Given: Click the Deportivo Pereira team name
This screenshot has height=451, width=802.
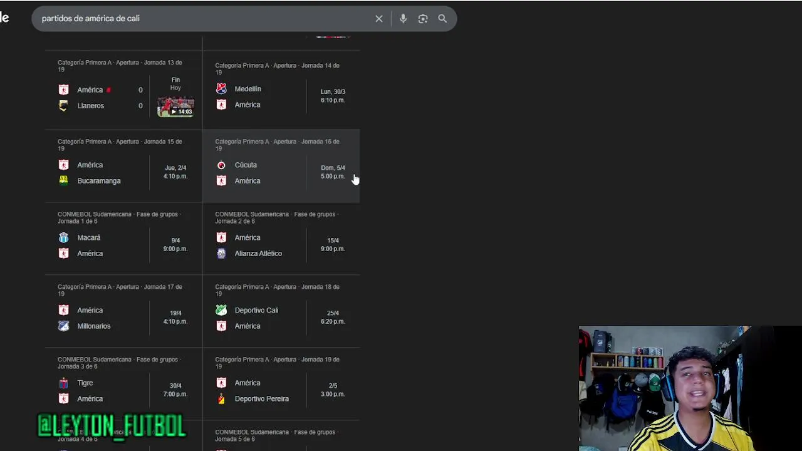Looking at the screenshot, I should click(x=262, y=398).
